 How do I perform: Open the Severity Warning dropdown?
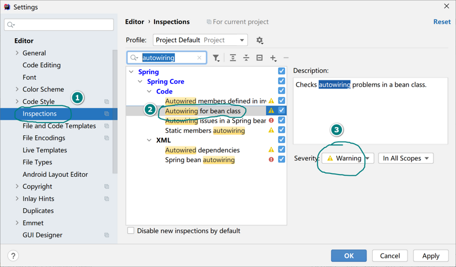[348, 159]
